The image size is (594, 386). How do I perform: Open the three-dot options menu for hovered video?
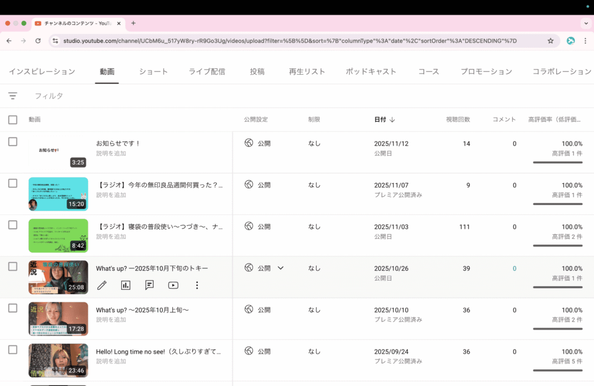coord(197,285)
